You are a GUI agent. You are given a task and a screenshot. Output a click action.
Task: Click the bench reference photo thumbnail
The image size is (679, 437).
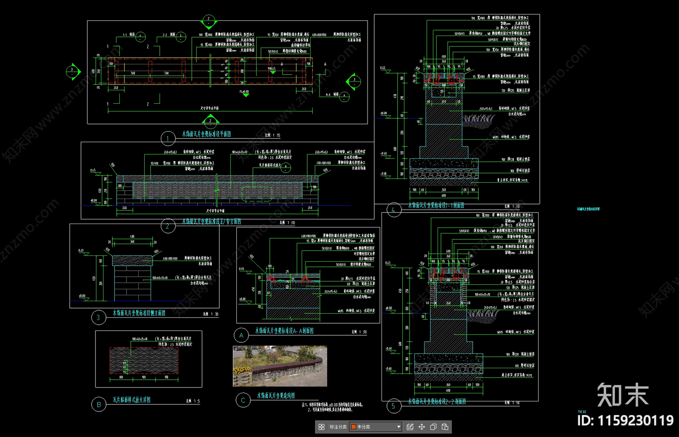coord(280,366)
